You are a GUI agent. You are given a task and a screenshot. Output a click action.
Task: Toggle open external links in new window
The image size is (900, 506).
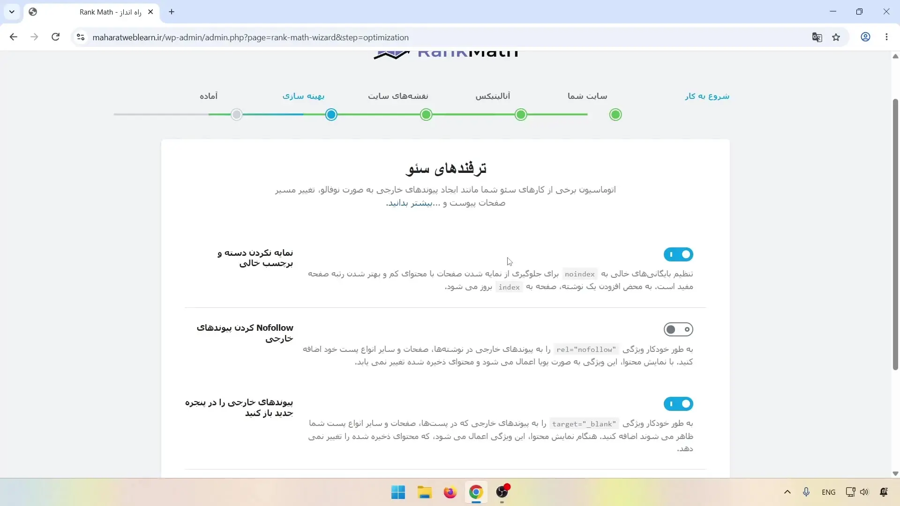coord(678,404)
